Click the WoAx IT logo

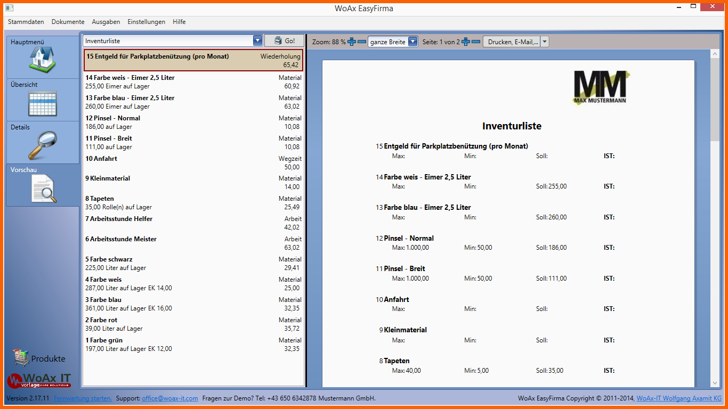click(x=39, y=380)
